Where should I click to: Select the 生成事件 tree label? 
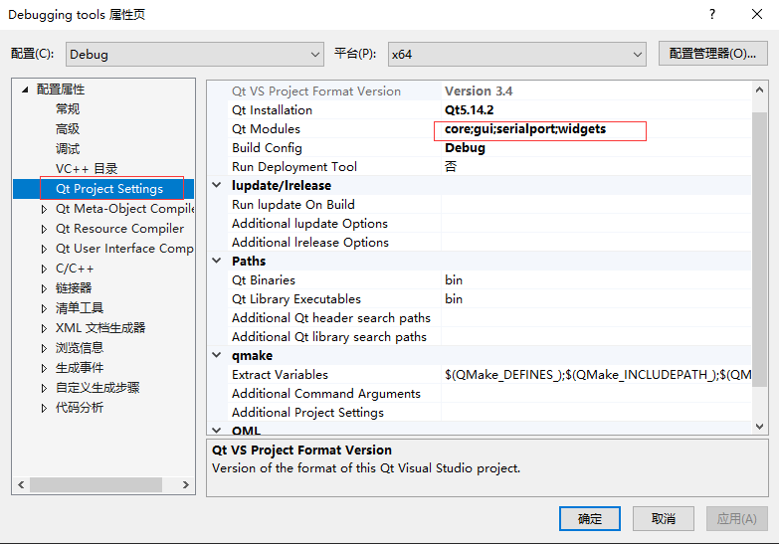[80, 368]
